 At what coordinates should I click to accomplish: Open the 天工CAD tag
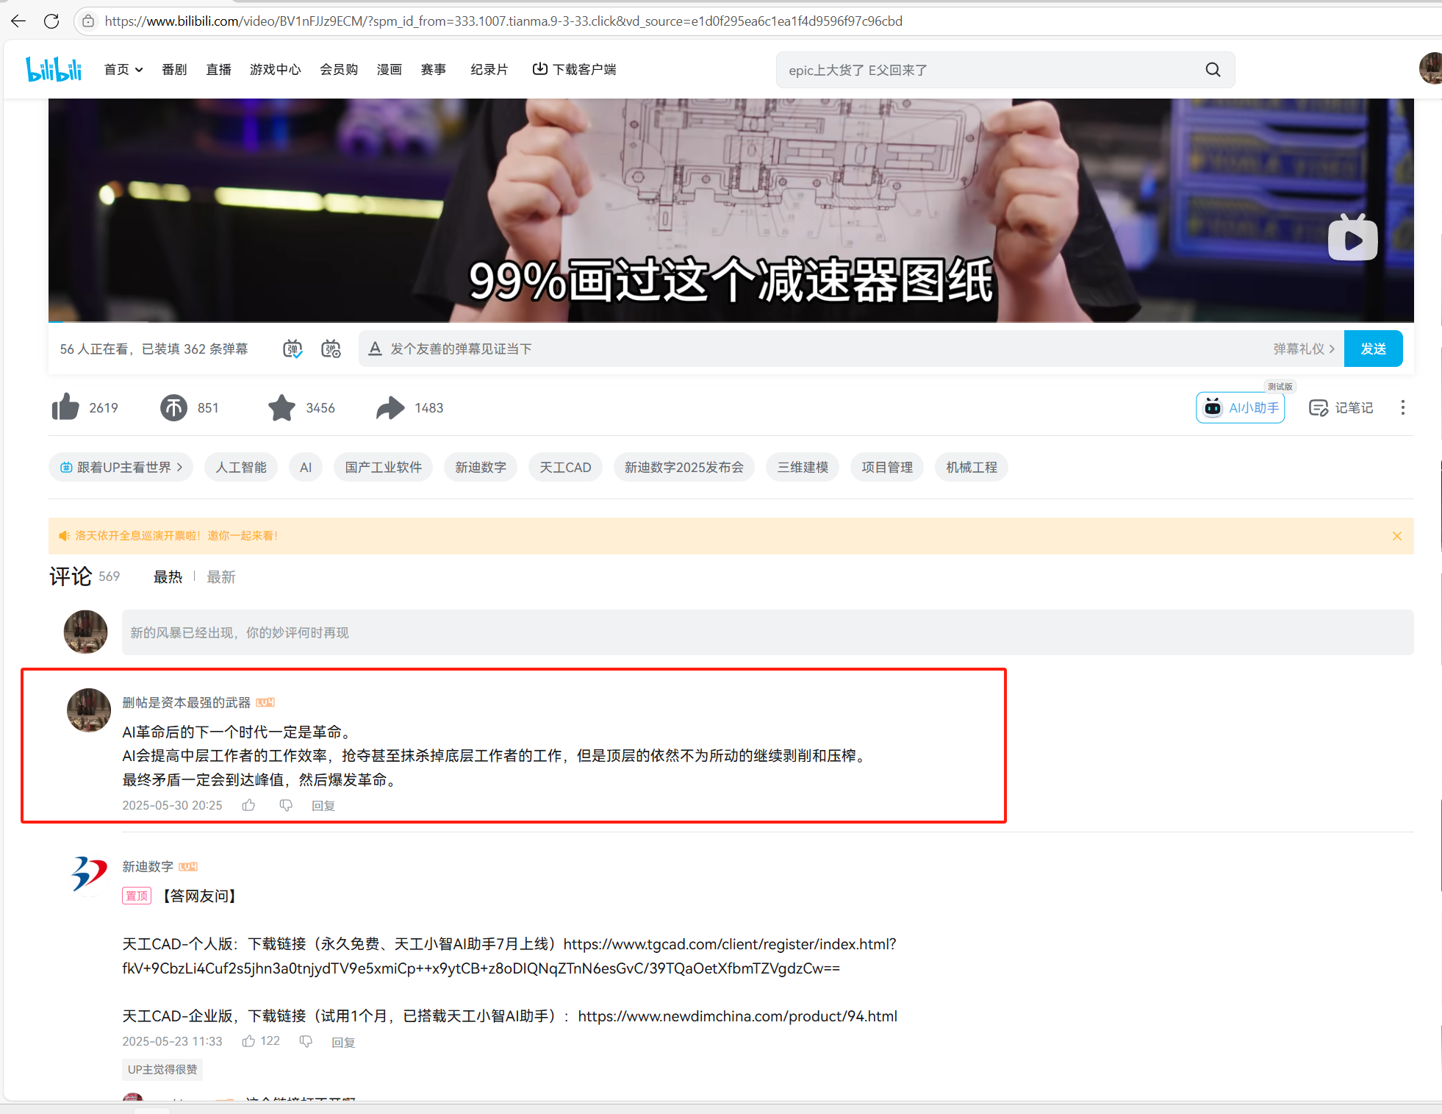tap(565, 468)
